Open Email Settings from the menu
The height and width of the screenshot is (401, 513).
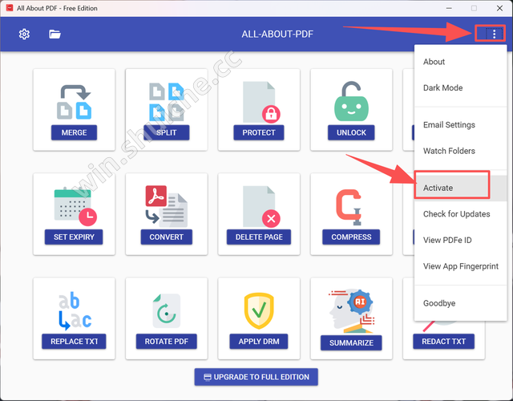[x=449, y=125]
